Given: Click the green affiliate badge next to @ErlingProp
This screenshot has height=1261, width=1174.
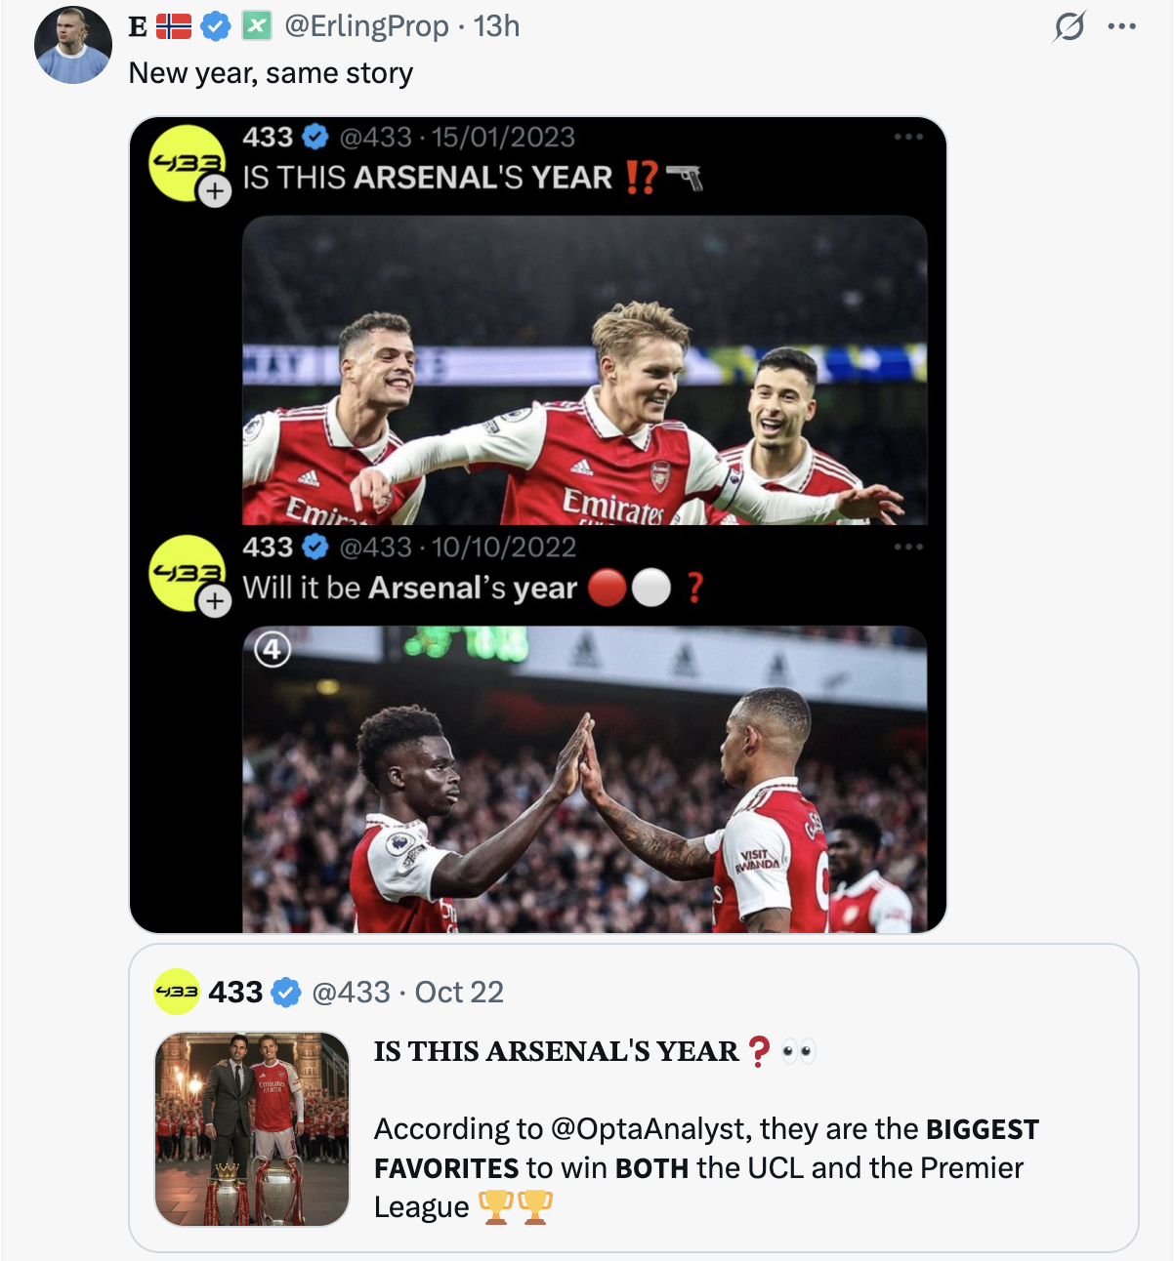Looking at the screenshot, I should click(x=257, y=26).
